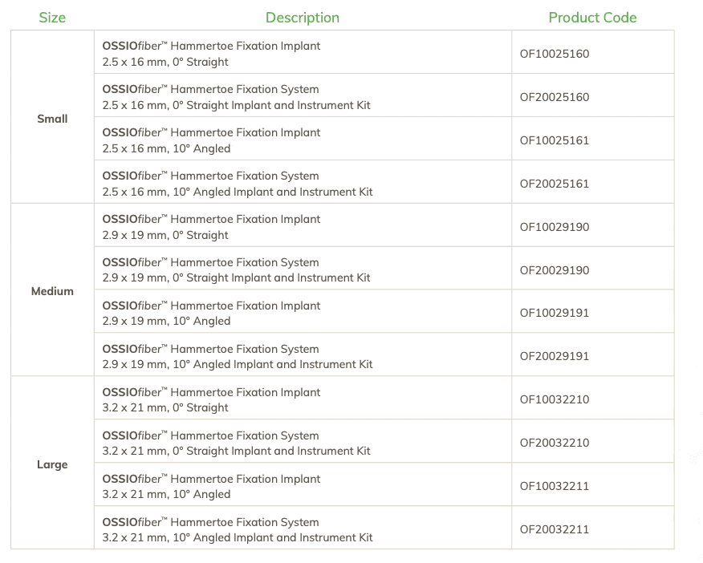Click product code OF10025160
The image size is (703, 563).
tap(555, 54)
